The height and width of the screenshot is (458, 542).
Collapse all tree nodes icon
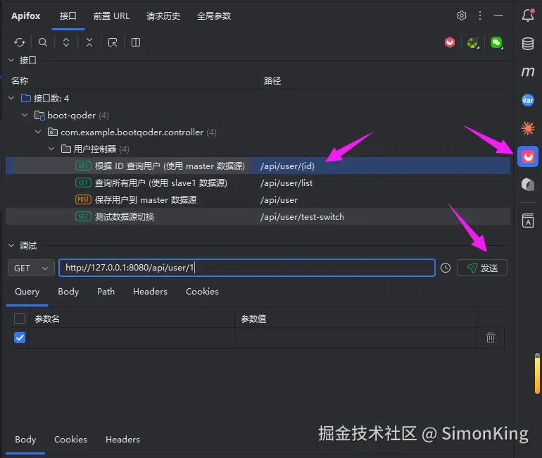click(89, 42)
